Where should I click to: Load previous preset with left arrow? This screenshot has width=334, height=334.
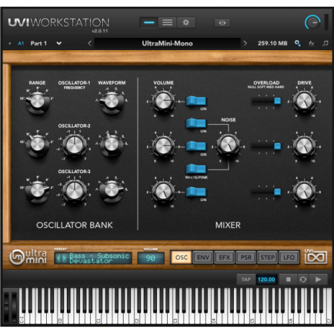[x=90, y=43]
